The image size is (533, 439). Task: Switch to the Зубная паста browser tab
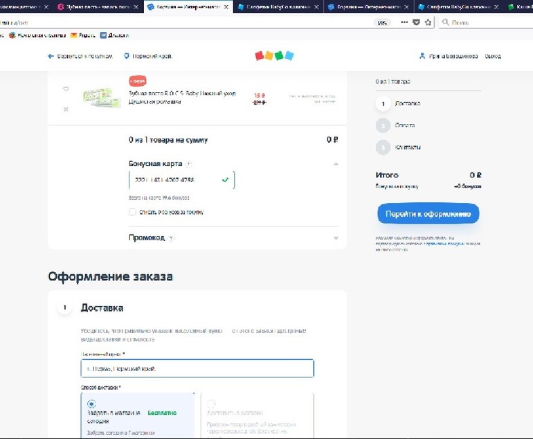tap(98, 7)
